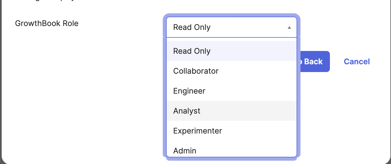Screen dimensions: 391x164
Task: Set role to Analyst in open menu
Action: (232, 111)
